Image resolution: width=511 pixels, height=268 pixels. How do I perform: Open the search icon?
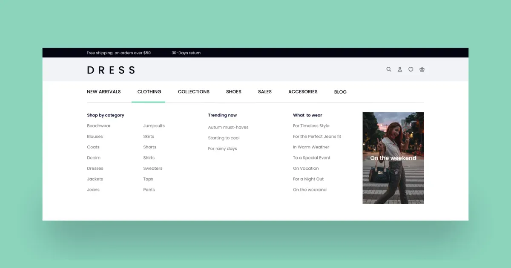pos(389,69)
